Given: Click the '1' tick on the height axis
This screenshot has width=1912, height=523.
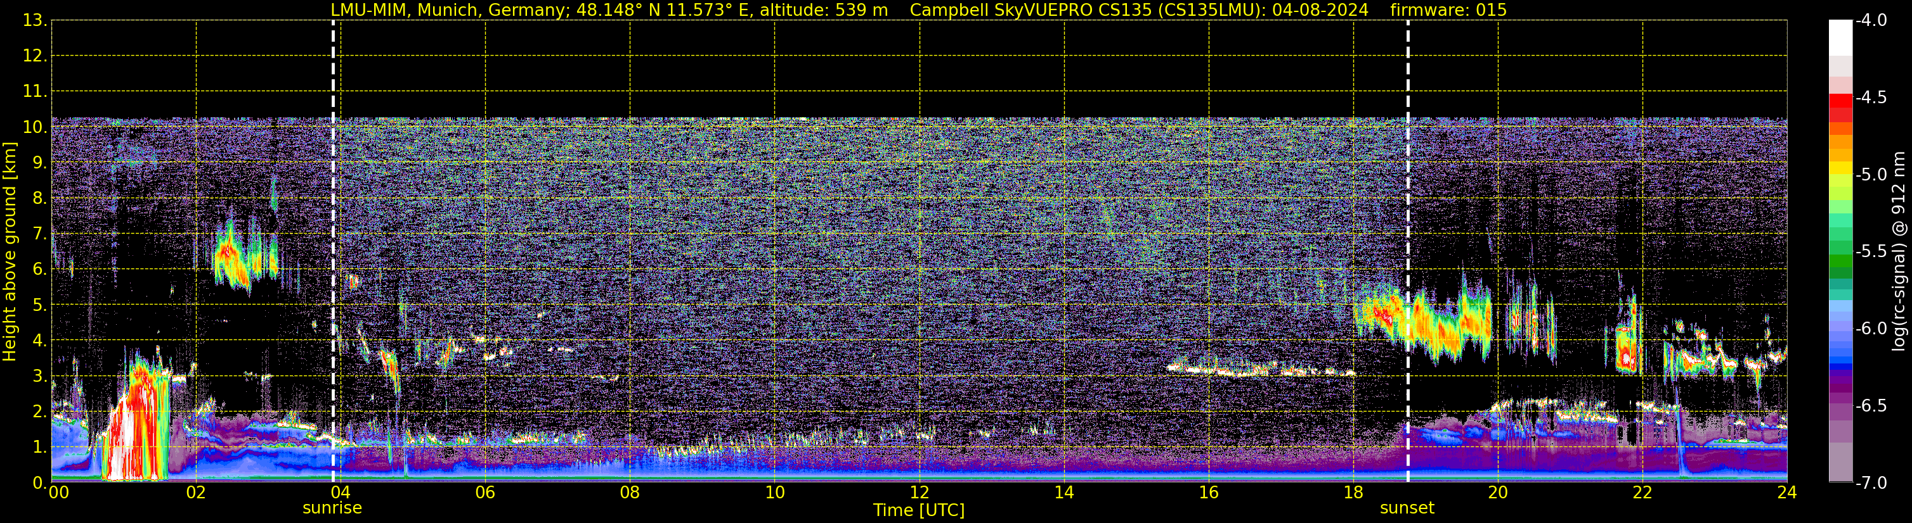Looking at the screenshot, I should pos(39,446).
